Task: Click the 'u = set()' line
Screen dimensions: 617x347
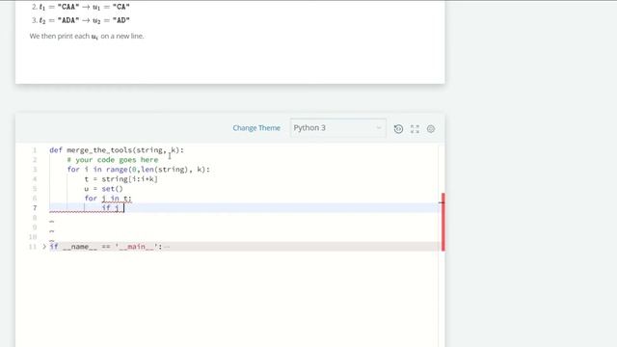Action: [103, 189]
